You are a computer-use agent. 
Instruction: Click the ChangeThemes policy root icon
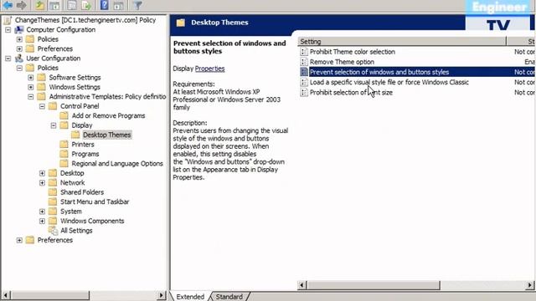(x=8, y=20)
